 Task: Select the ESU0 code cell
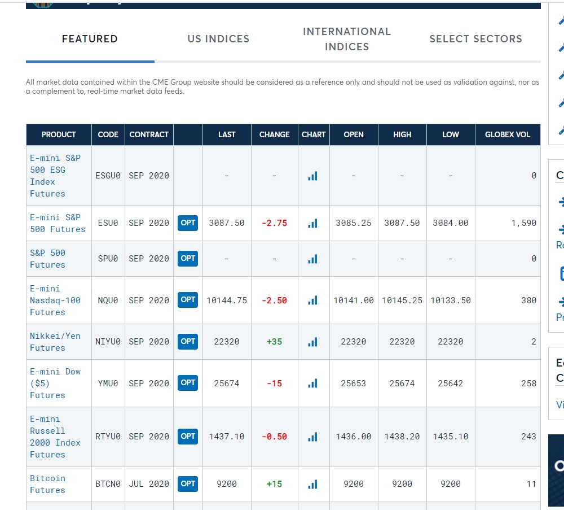[108, 223]
